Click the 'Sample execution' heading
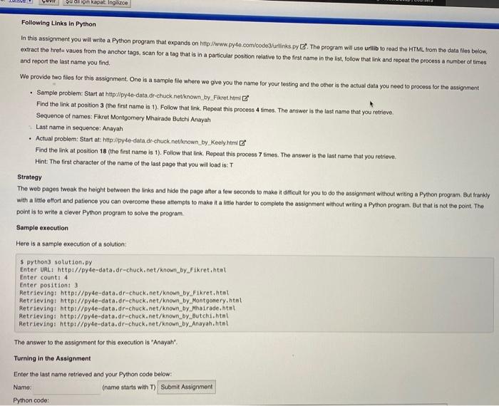This screenshot has width=499, height=406. [x=42, y=228]
